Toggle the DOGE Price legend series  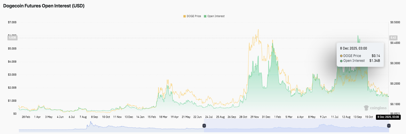click(x=192, y=16)
